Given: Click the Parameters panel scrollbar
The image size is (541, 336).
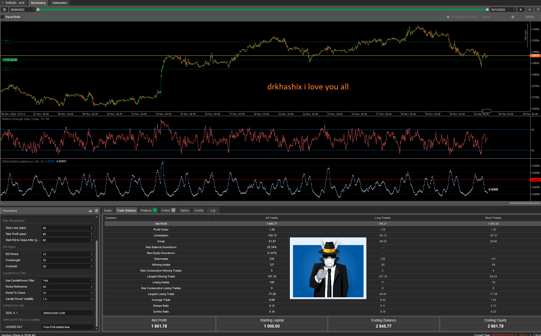Looking at the screenshot, I should (x=97, y=280).
